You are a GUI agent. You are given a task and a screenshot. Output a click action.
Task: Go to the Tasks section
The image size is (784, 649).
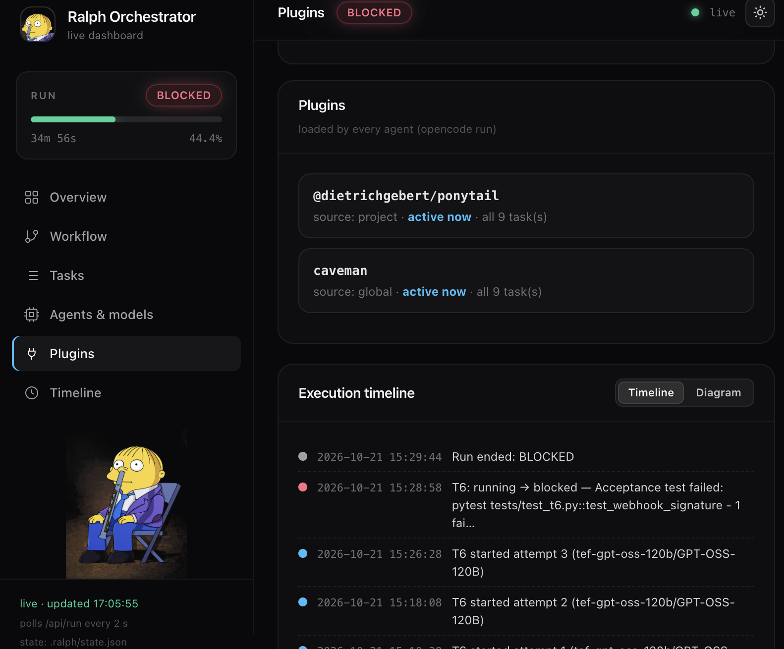(x=126, y=275)
